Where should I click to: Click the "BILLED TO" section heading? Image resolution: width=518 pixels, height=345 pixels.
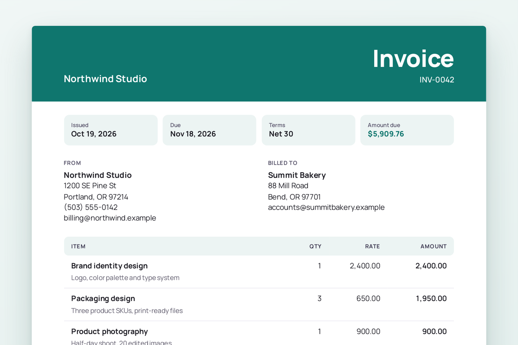(x=283, y=163)
